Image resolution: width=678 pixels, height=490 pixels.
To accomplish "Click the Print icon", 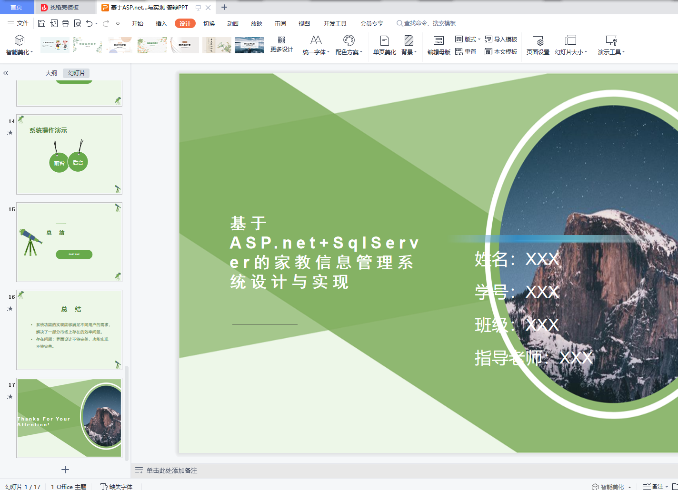I will click(66, 23).
